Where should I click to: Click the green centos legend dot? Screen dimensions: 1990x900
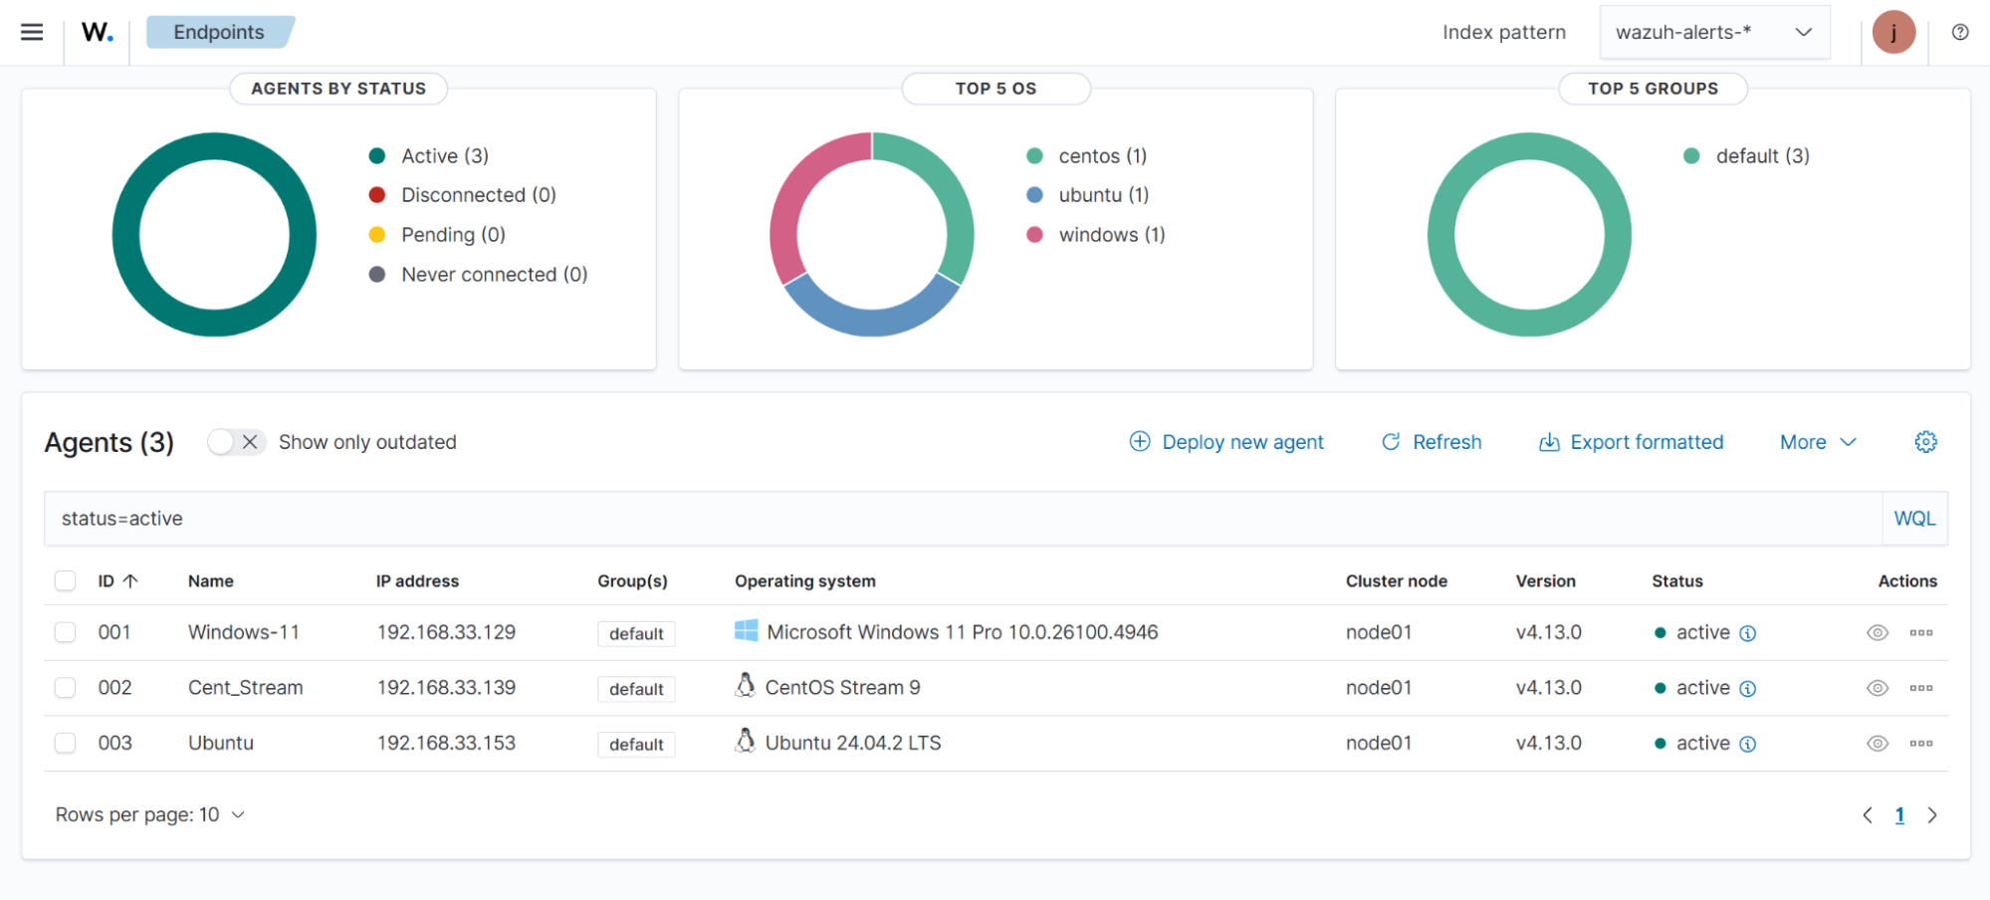[x=1033, y=155]
